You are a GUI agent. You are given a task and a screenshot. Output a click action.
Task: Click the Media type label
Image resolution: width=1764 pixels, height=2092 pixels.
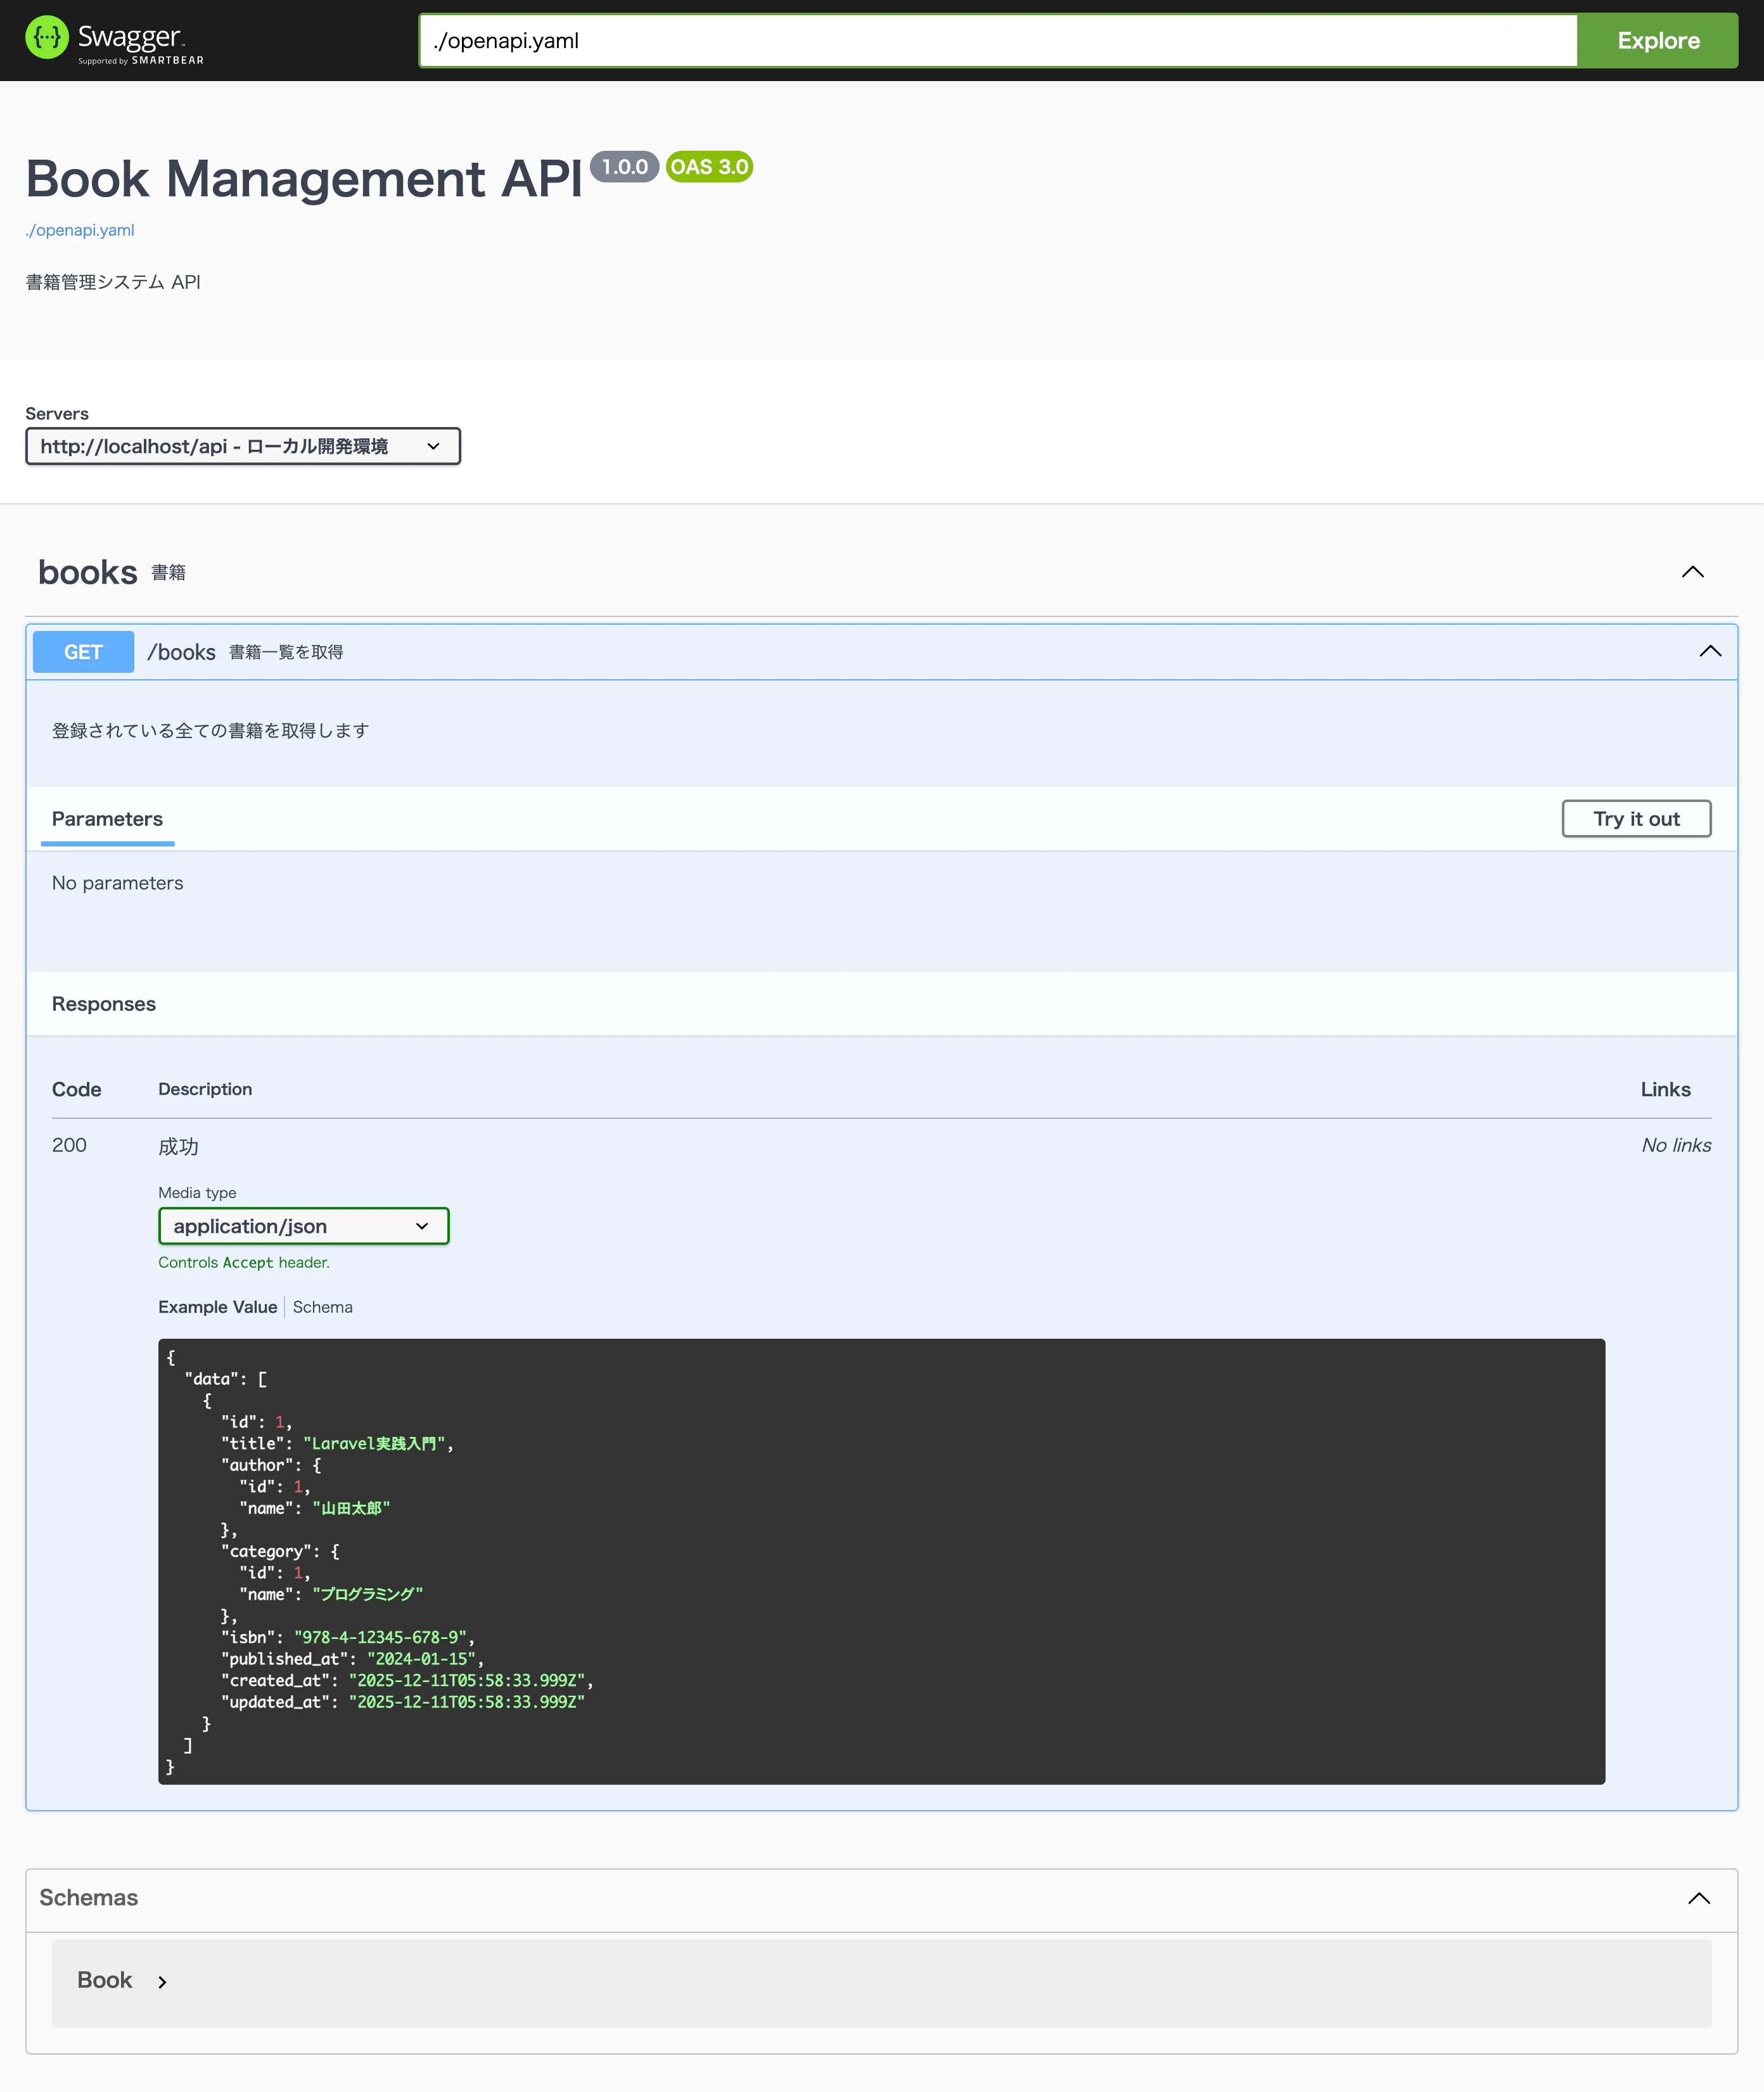click(x=197, y=1193)
